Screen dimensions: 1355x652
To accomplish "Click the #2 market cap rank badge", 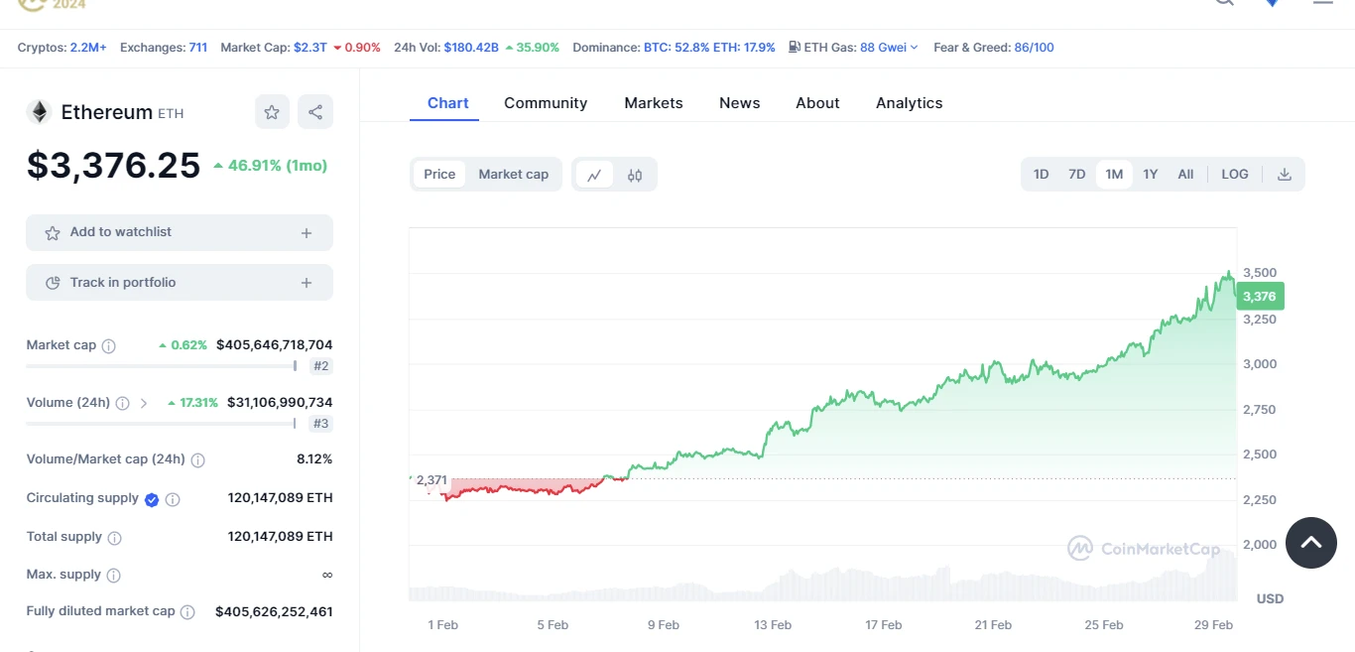I will tap(321, 366).
